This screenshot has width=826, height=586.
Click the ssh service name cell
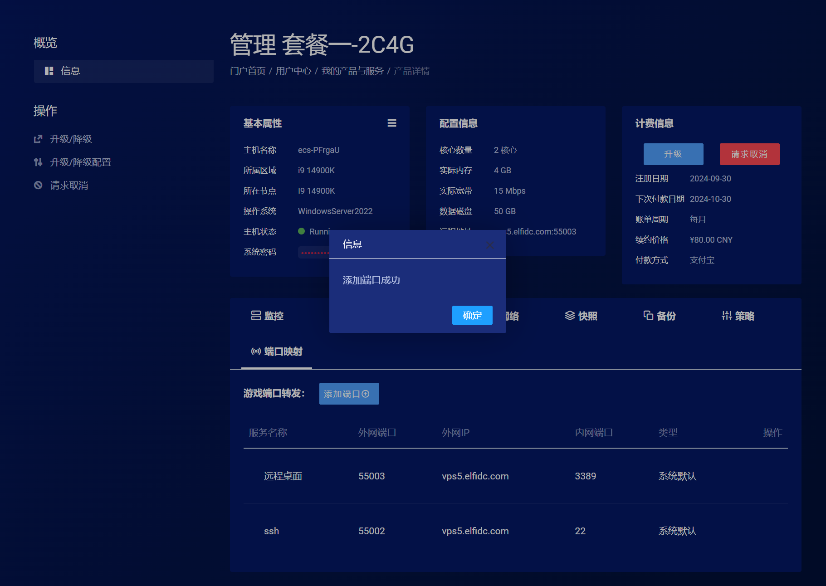271,531
